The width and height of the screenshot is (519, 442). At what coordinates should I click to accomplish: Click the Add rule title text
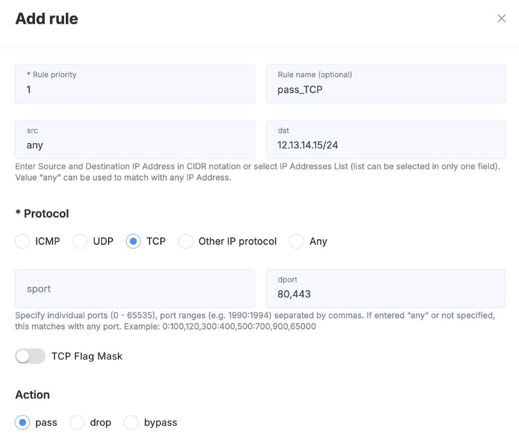47,18
